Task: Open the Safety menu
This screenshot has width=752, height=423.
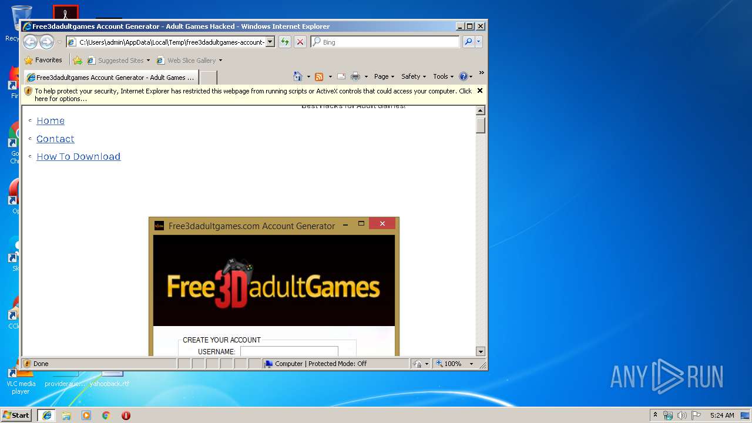Action: 414,76
